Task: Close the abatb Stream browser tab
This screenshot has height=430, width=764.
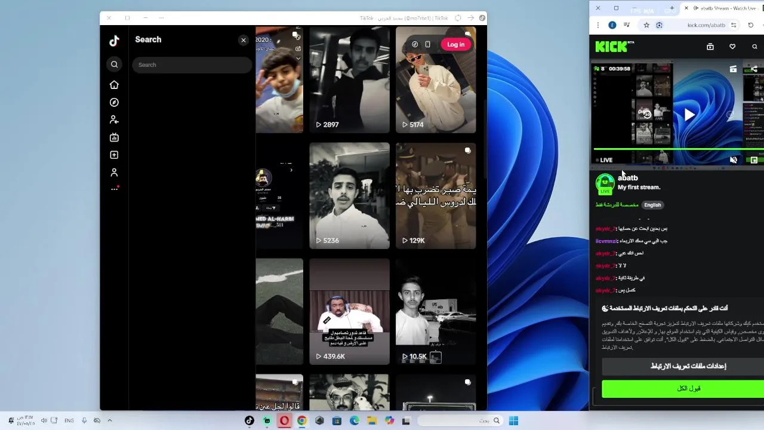Action: 686,8
